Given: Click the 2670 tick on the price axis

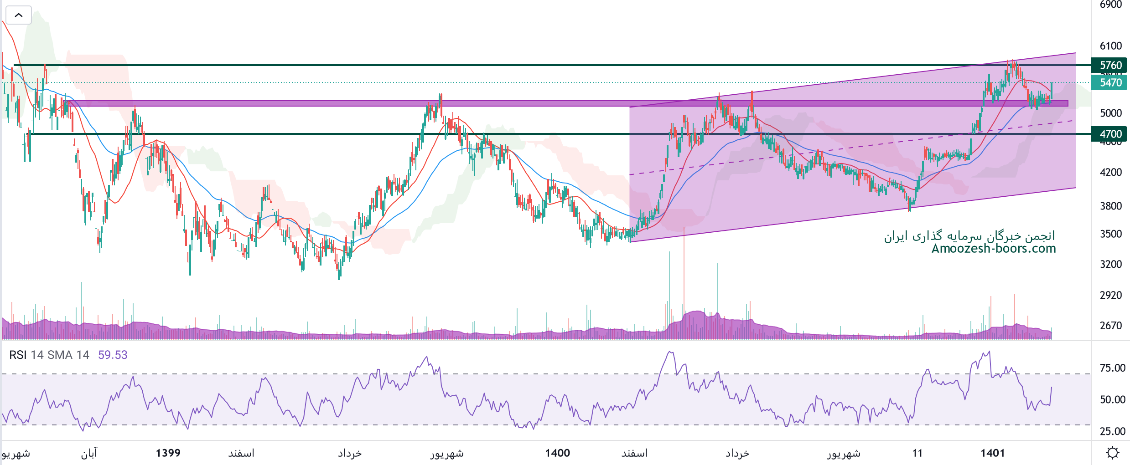Looking at the screenshot, I should 1110,326.
